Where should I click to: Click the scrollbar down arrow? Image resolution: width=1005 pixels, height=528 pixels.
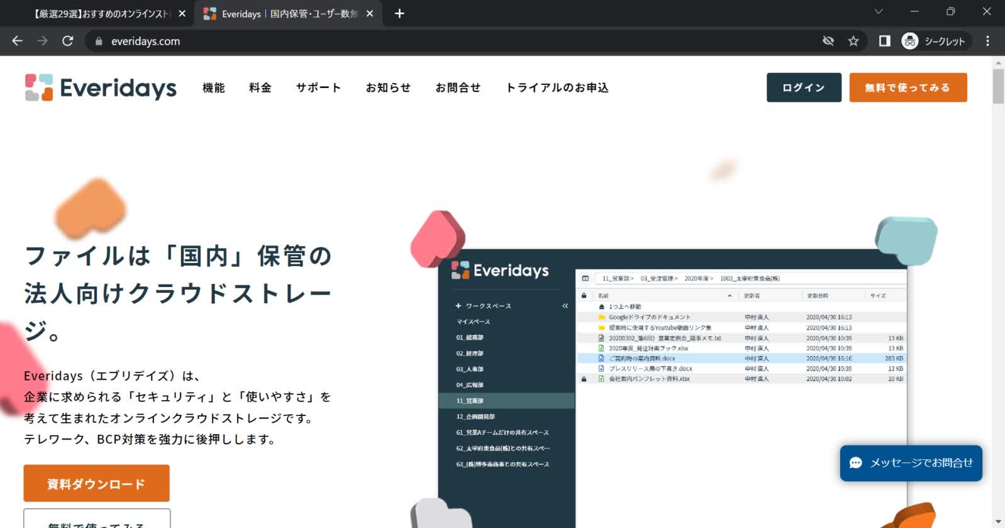998,522
